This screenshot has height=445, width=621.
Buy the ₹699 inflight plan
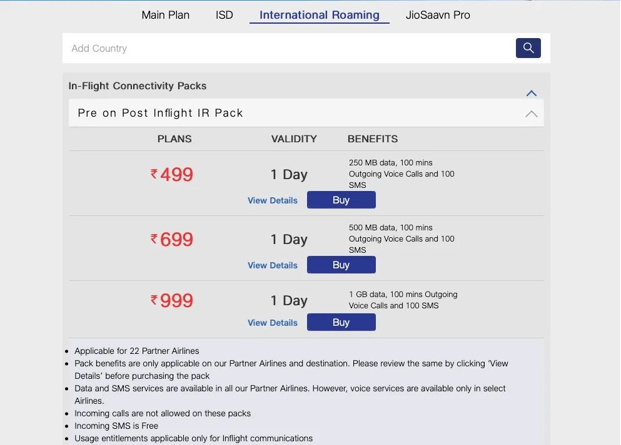[341, 265]
